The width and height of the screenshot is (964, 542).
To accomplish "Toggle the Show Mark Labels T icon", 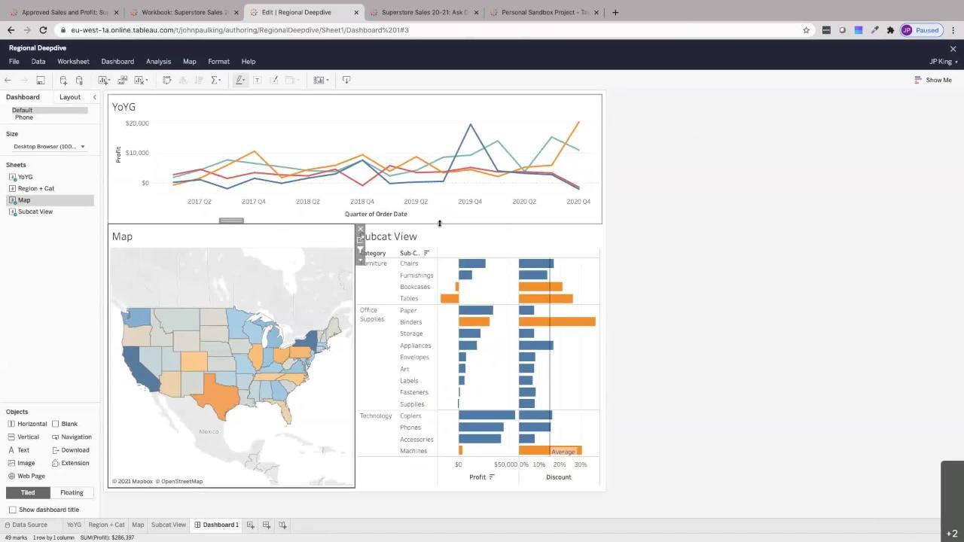I will [257, 80].
